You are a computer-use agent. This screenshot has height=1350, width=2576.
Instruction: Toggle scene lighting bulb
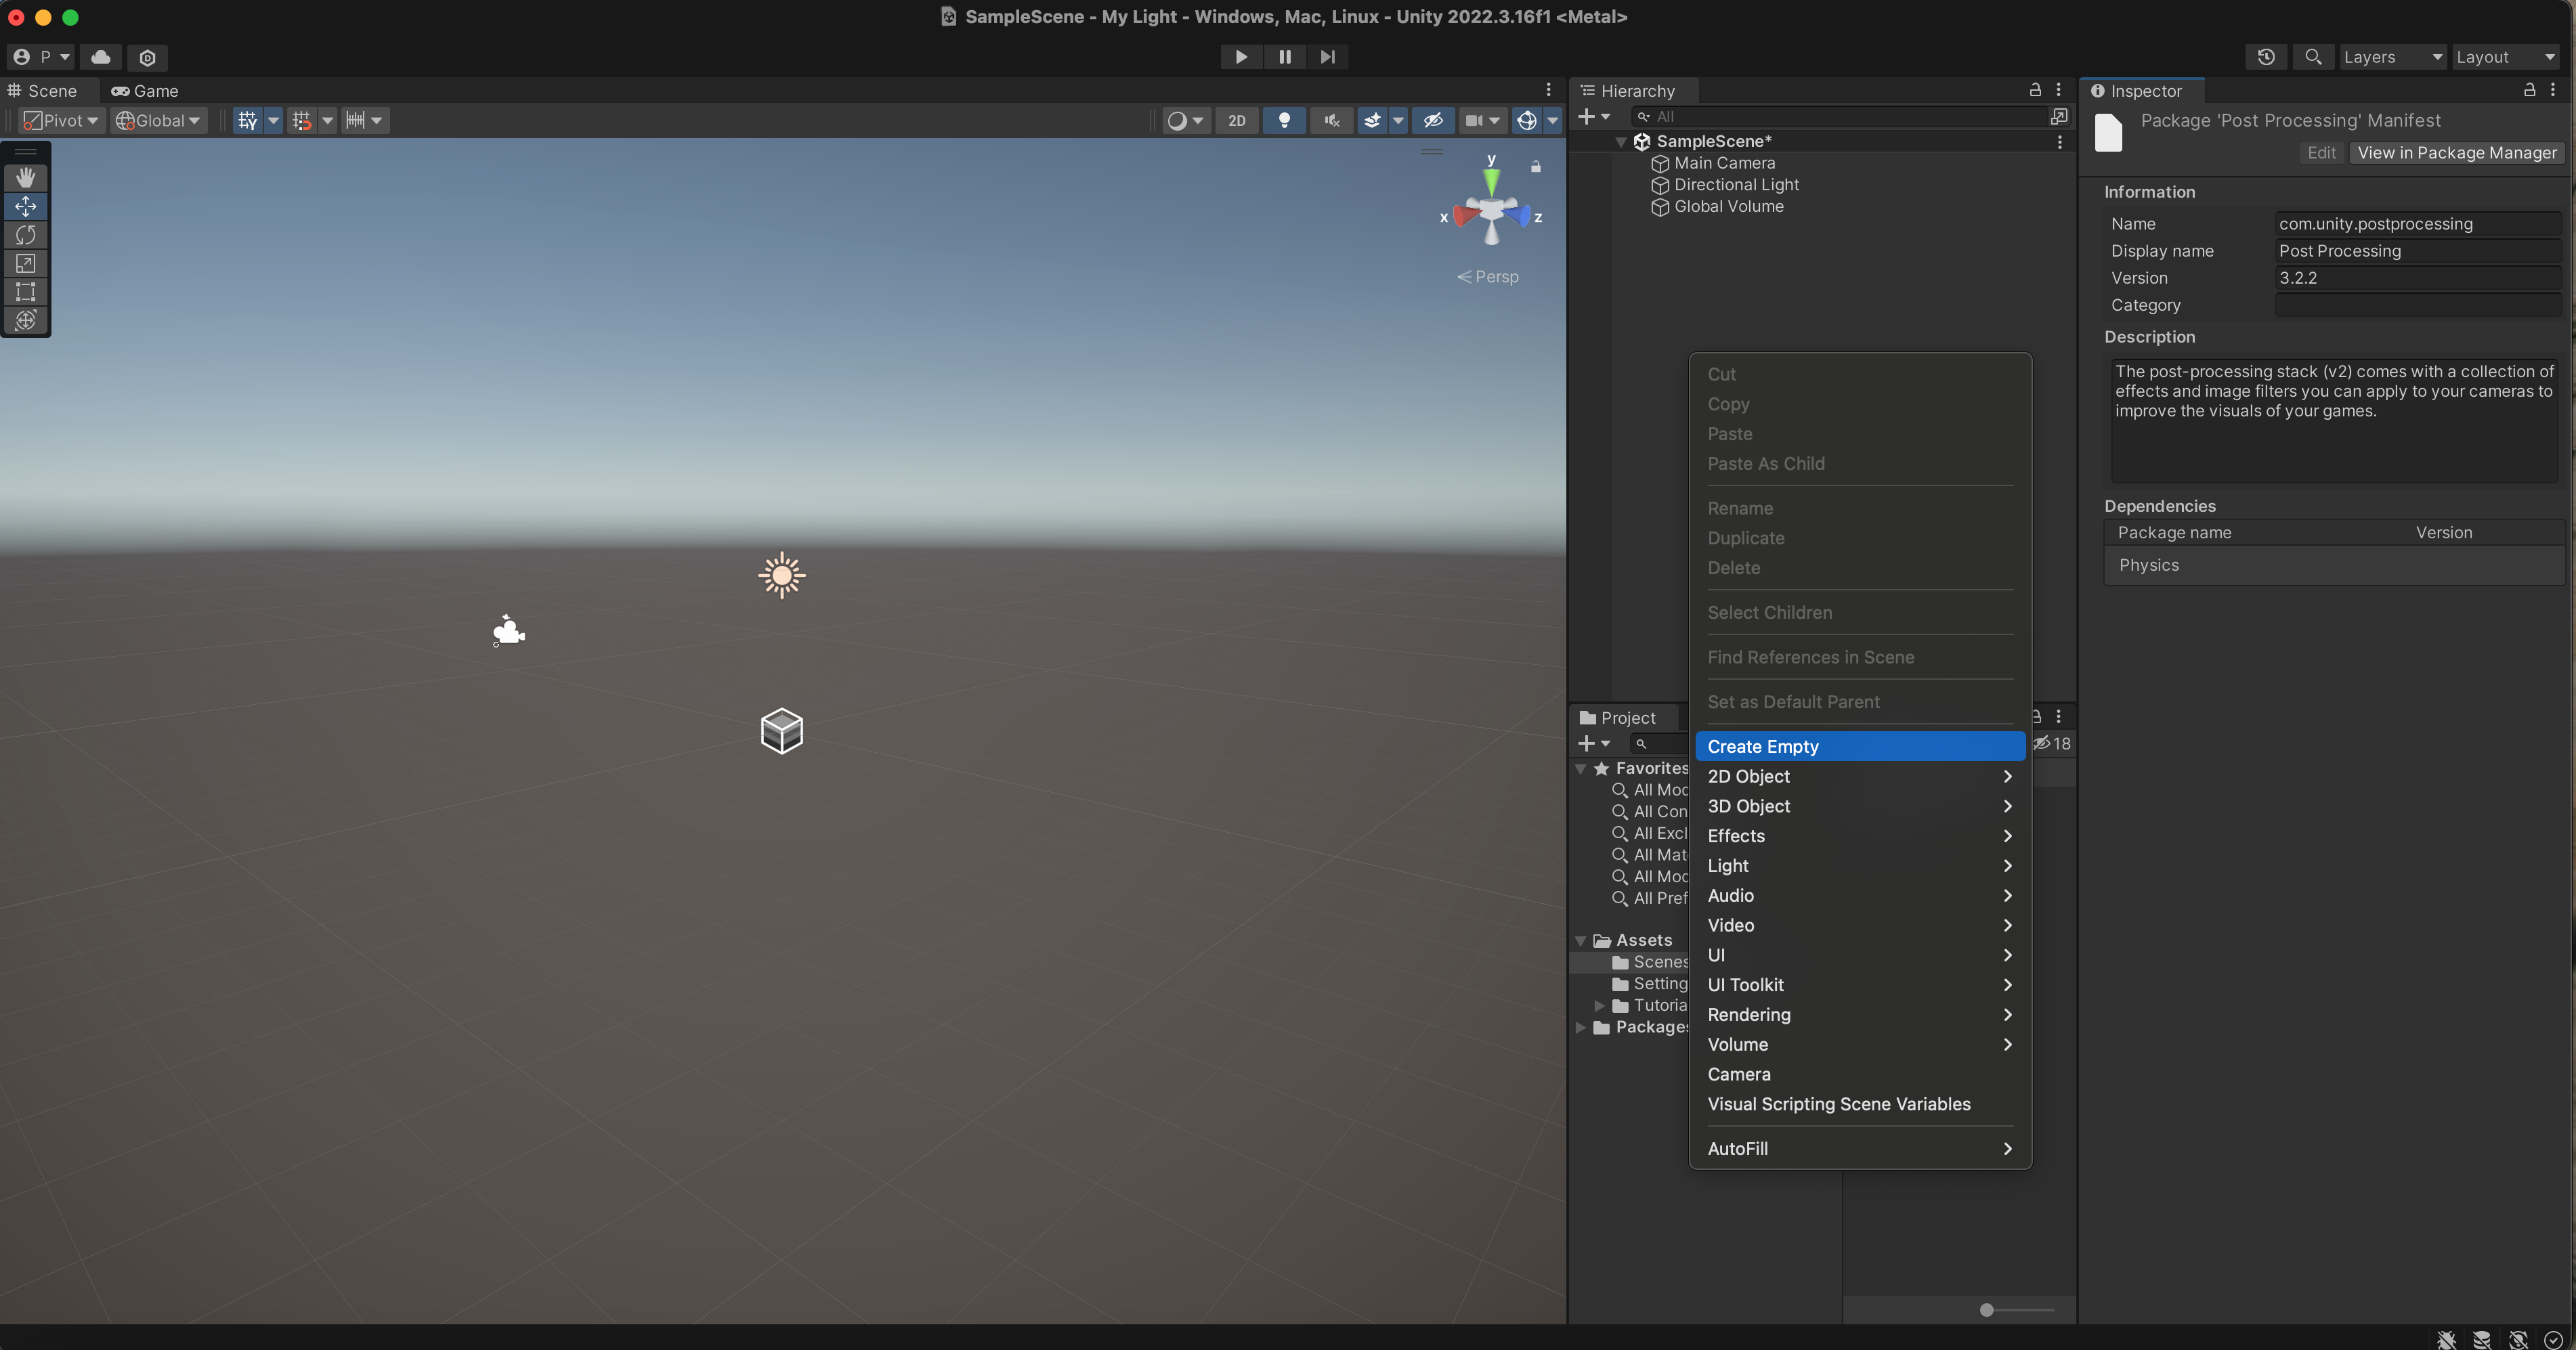coord(1284,120)
